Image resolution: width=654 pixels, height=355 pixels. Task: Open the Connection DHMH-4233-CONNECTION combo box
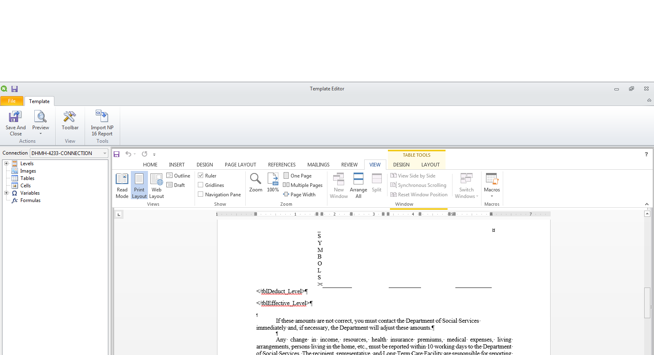[x=69, y=153]
